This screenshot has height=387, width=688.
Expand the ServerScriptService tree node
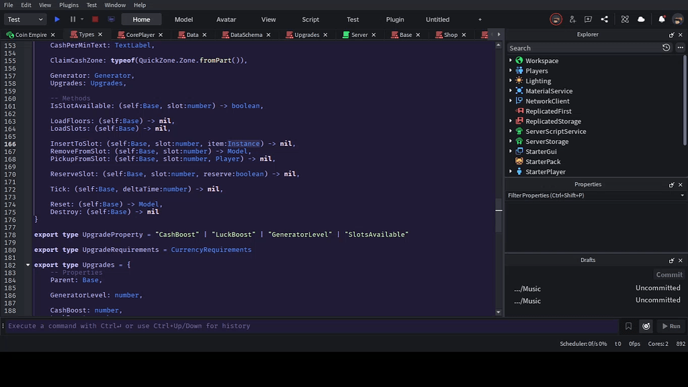click(x=511, y=131)
